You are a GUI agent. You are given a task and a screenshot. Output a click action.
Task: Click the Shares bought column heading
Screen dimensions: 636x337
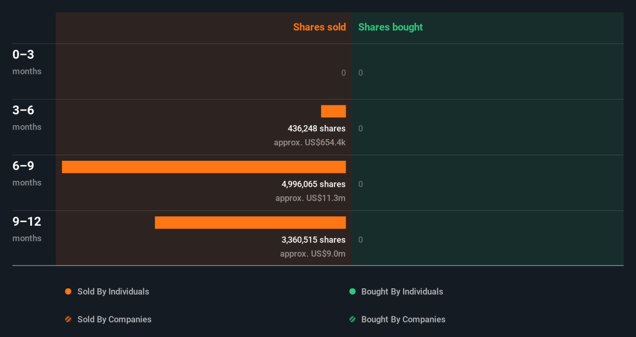(391, 27)
